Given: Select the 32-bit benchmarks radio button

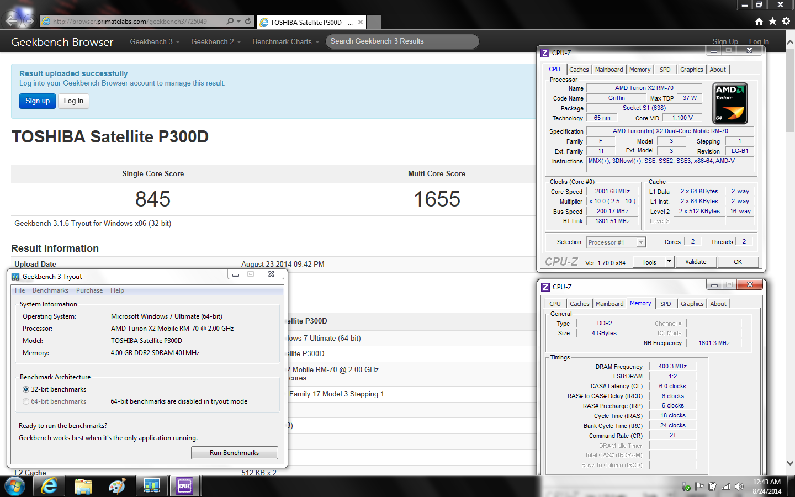Looking at the screenshot, I should click(26, 389).
